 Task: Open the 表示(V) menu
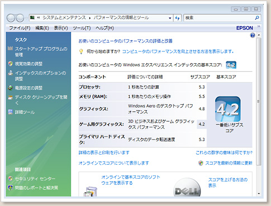(x=61, y=28)
